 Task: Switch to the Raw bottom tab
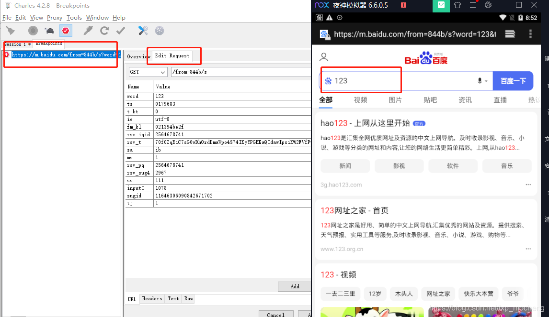pyautogui.click(x=189, y=299)
